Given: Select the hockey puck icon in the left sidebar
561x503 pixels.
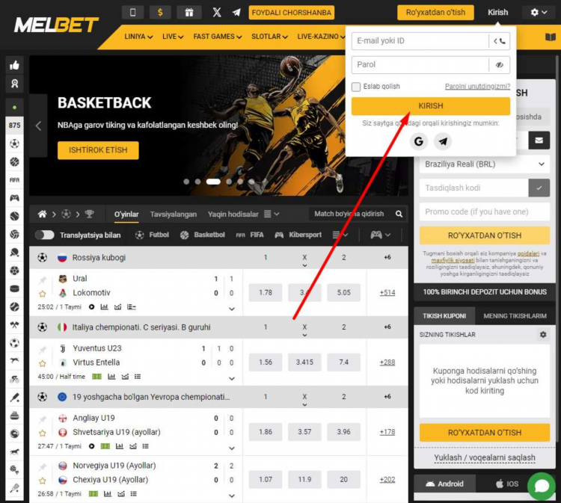Looking at the screenshot, I should [x=15, y=288].
